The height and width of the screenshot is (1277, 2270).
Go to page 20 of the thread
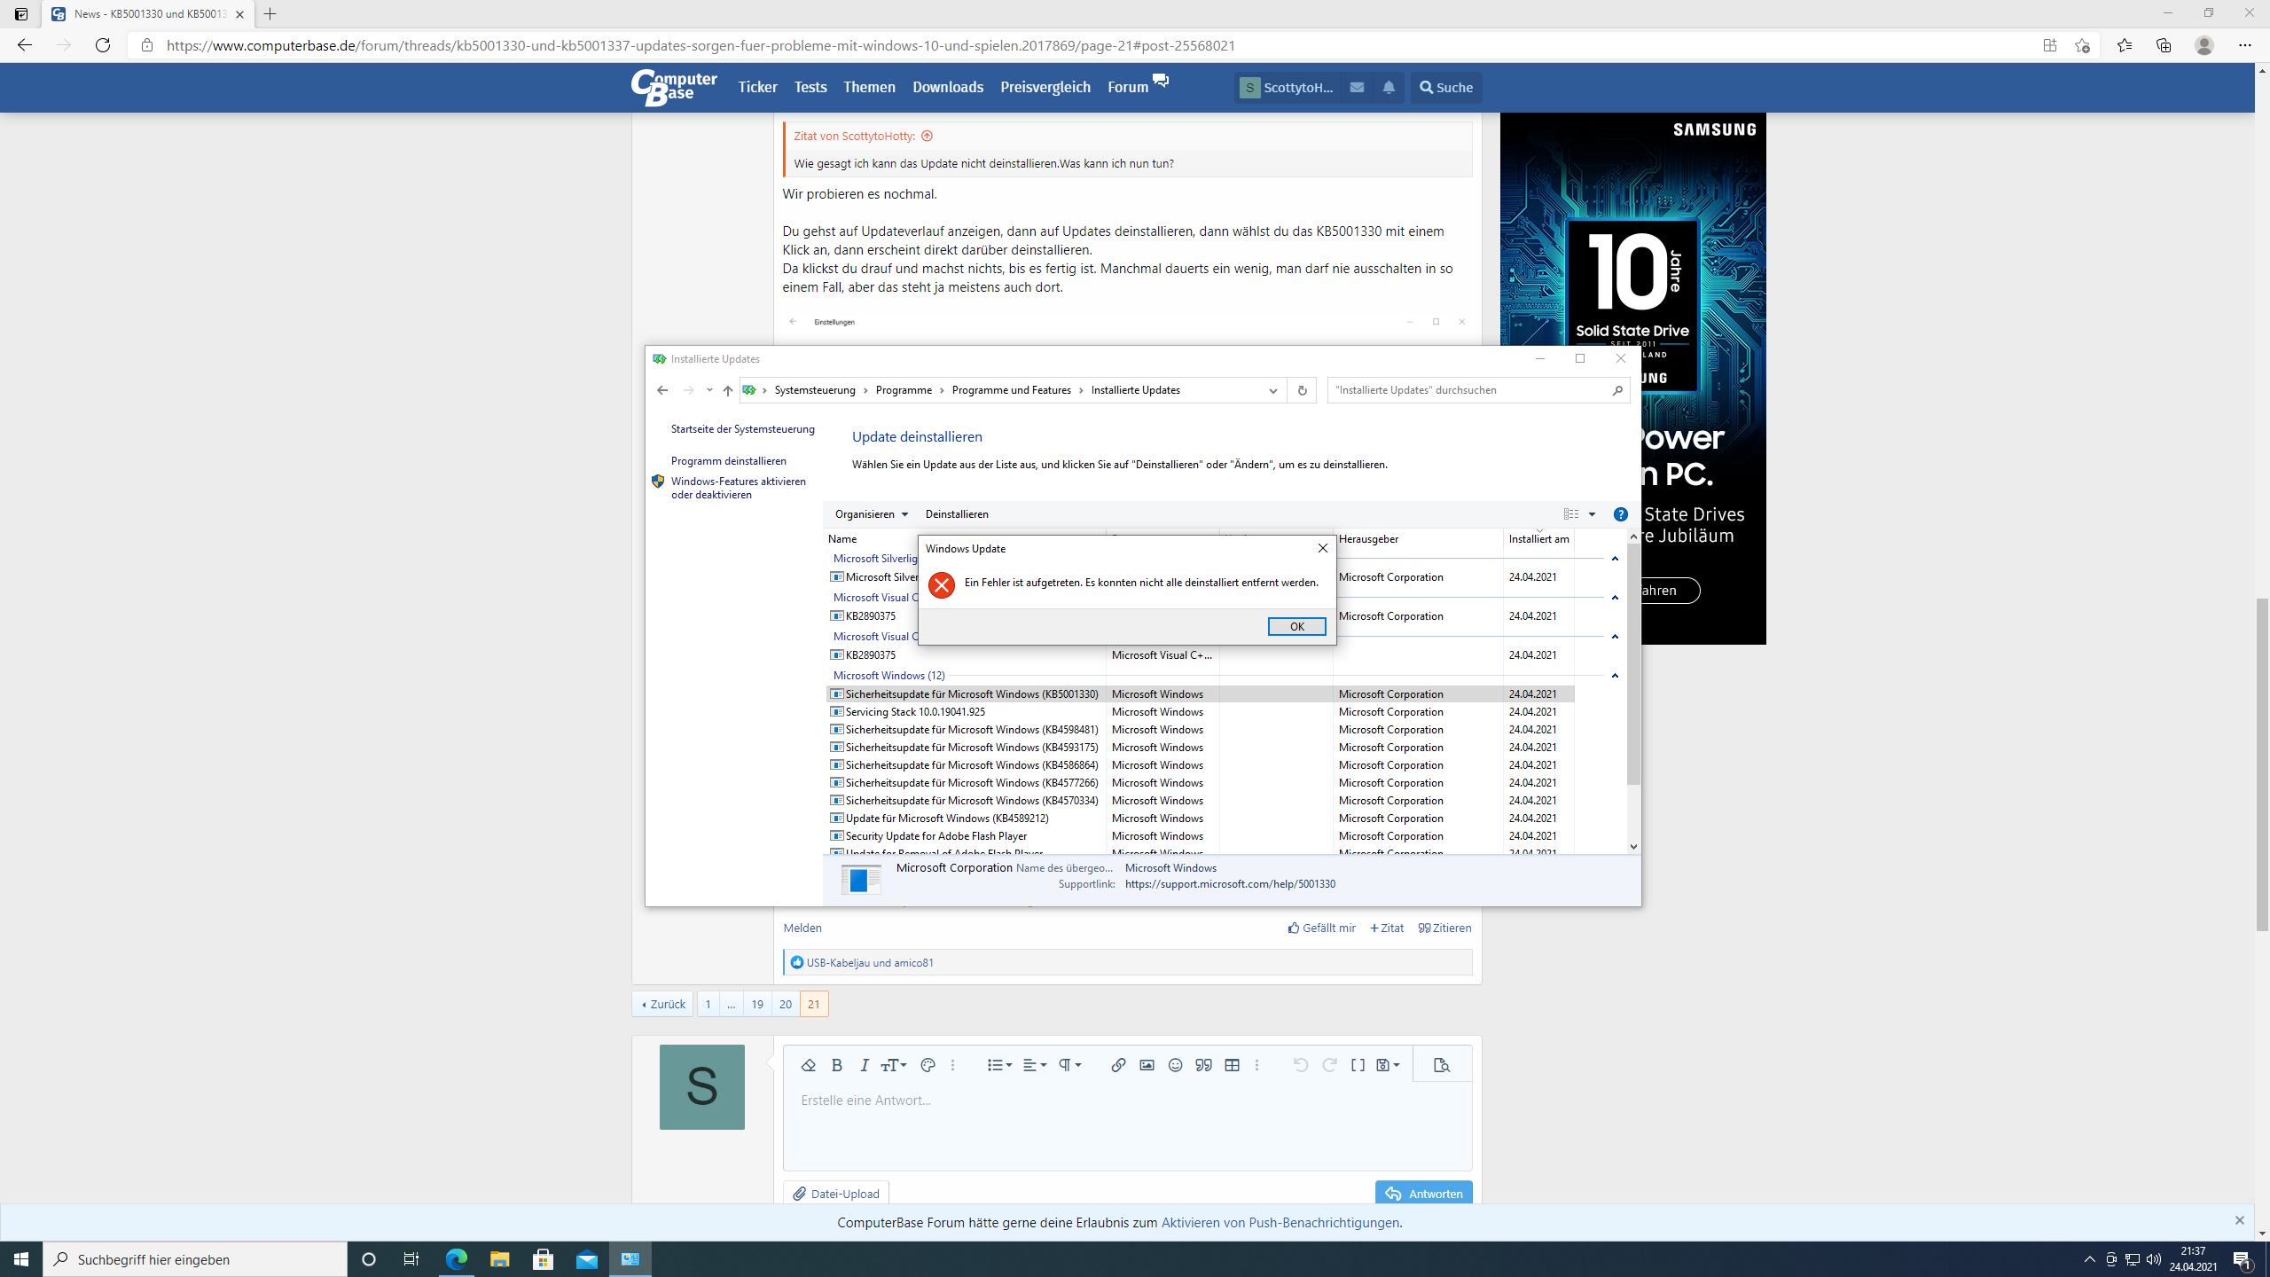[x=785, y=1004]
